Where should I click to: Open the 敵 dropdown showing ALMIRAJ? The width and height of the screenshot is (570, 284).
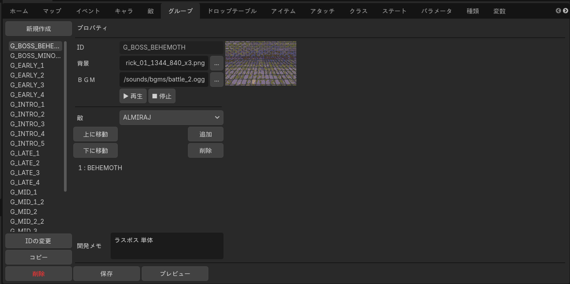(x=171, y=117)
